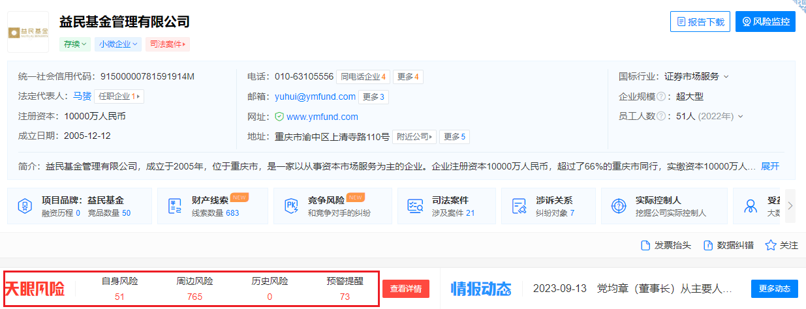Click the partially visible 受益 person icon
The height and width of the screenshot is (309, 806).
[x=750, y=206]
